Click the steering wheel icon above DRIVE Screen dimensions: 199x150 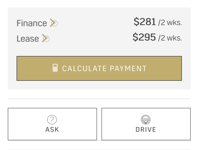(x=146, y=120)
